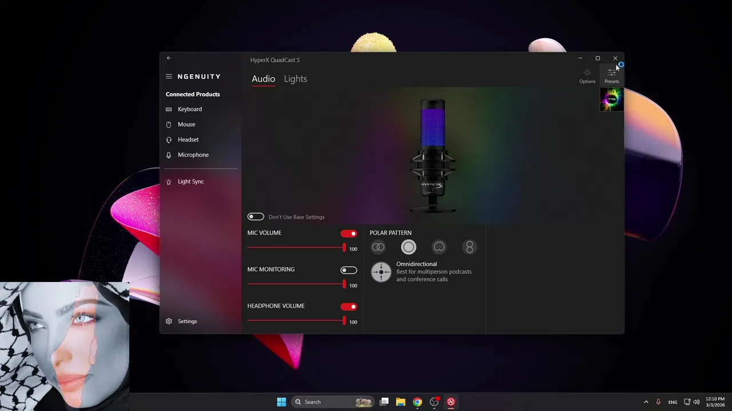Open File Explorer from the taskbar
Viewport: 732px width, 411px height.
401,402
